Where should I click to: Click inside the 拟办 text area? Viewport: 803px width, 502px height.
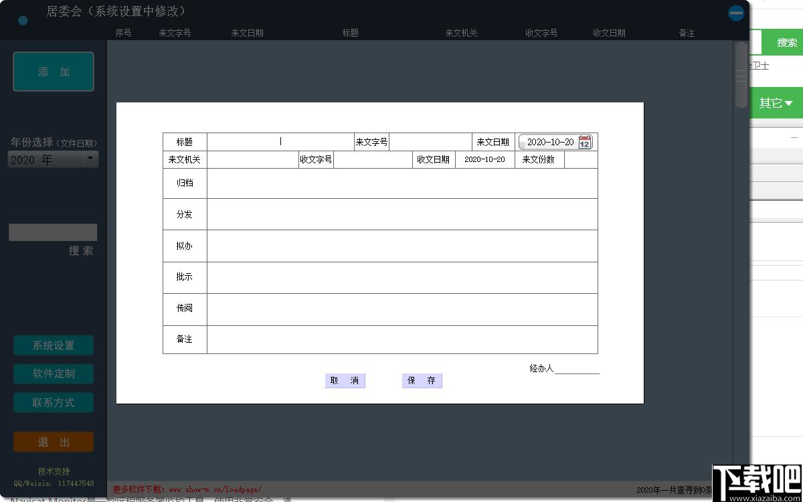[402, 246]
